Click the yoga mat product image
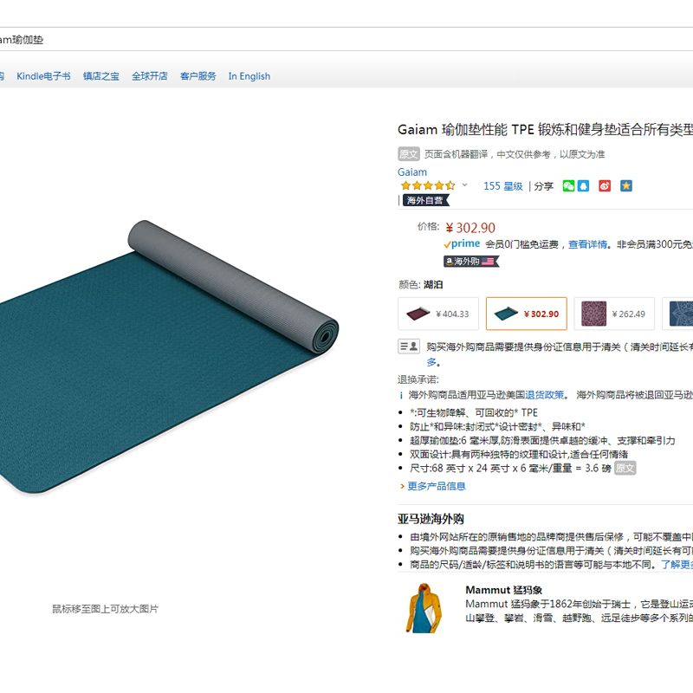This screenshot has width=693, height=693. click(169, 356)
